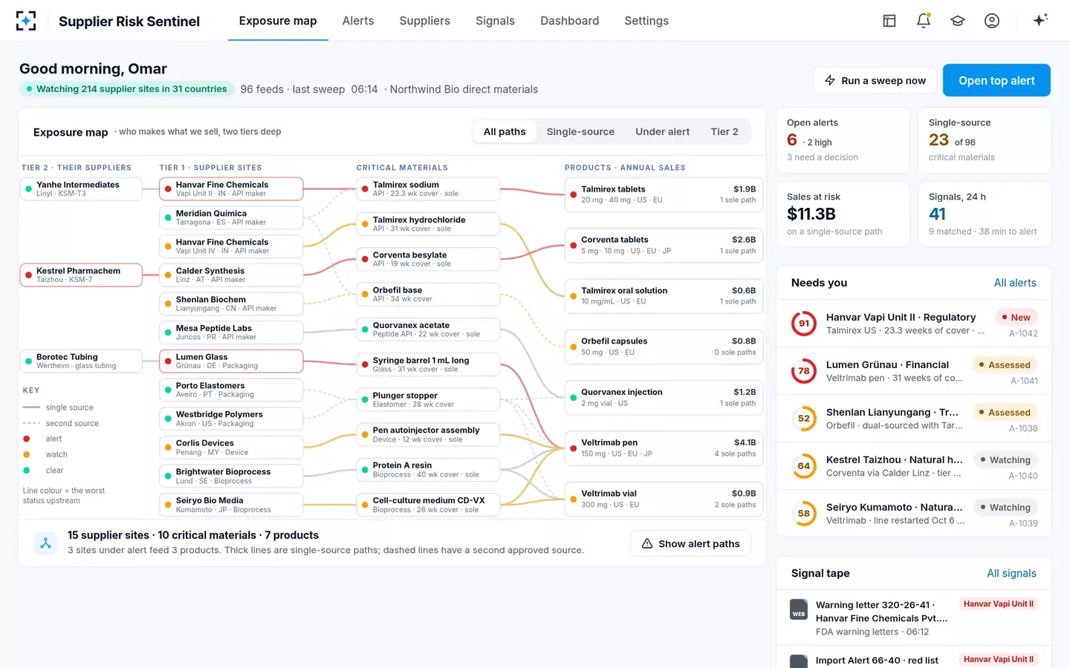Switch the map to Single-source paths
The image size is (1070, 668).
580,132
